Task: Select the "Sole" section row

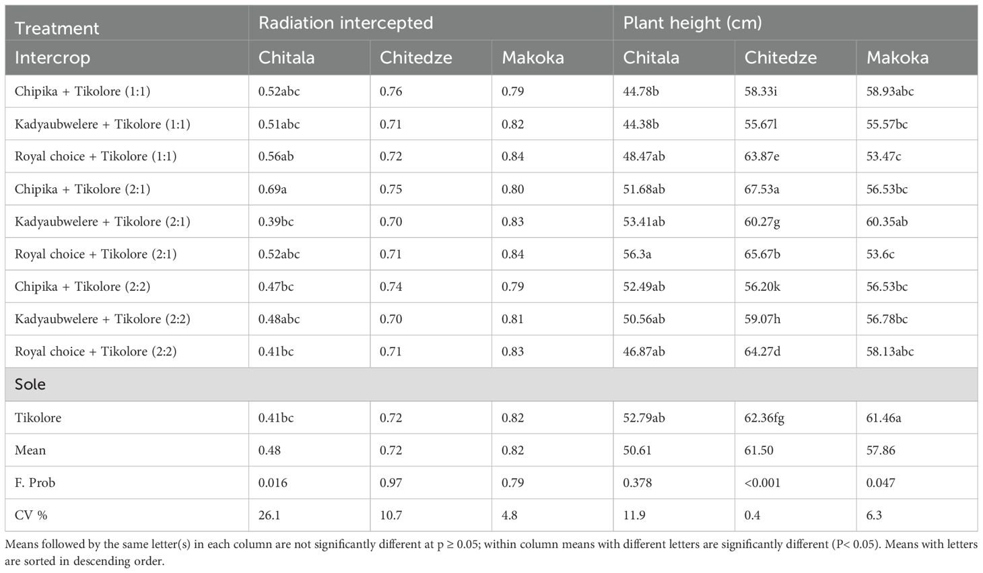Action: point(30,384)
